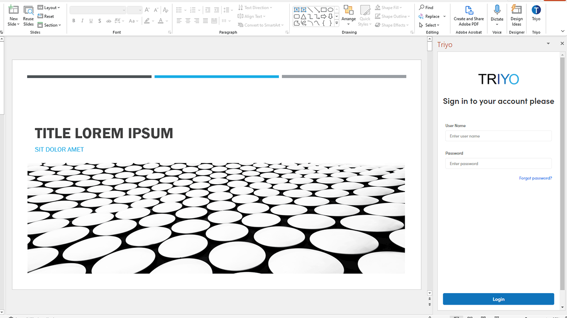Expand the Layout dropdown
Viewport: 567px width, 318px height.
pos(49,7)
